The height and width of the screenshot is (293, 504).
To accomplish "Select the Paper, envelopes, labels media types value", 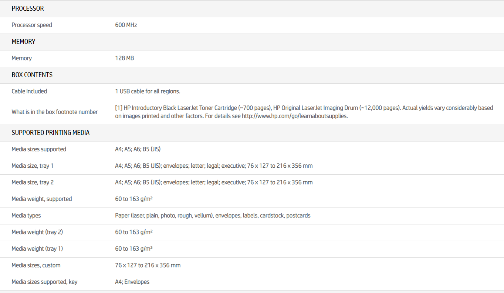I will pyautogui.click(x=213, y=216).
